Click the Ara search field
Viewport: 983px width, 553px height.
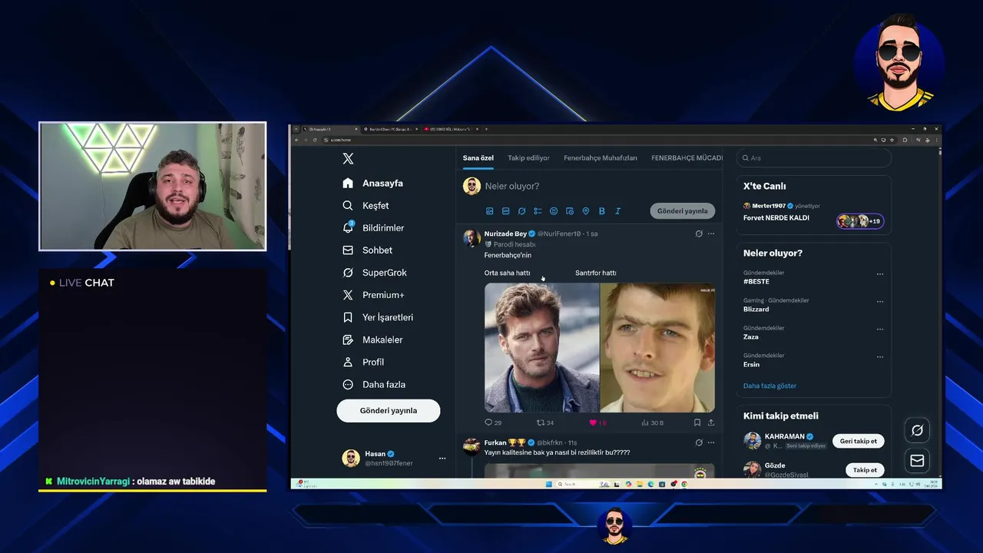click(814, 158)
